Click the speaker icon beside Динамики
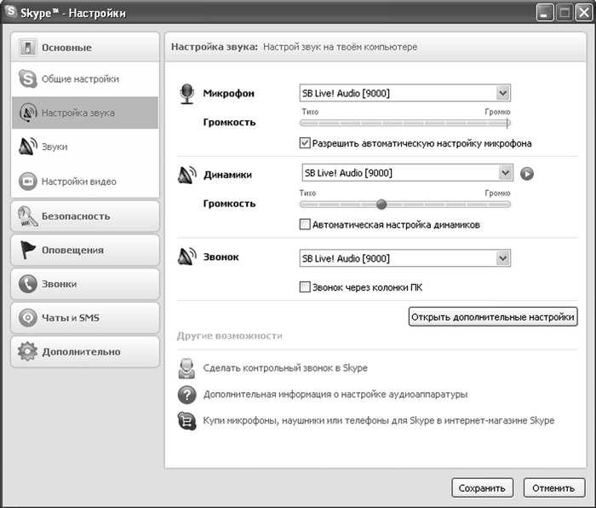Viewport: 596px width, 508px height. [x=187, y=175]
